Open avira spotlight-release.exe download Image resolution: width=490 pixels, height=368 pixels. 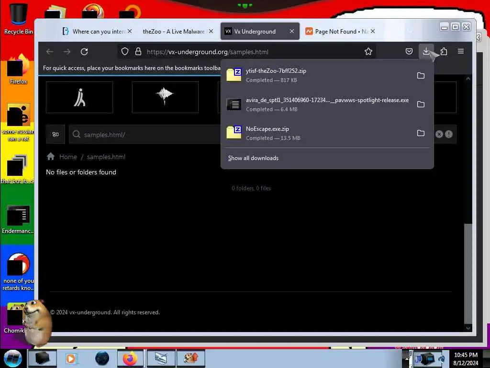pyautogui.click(x=318, y=104)
